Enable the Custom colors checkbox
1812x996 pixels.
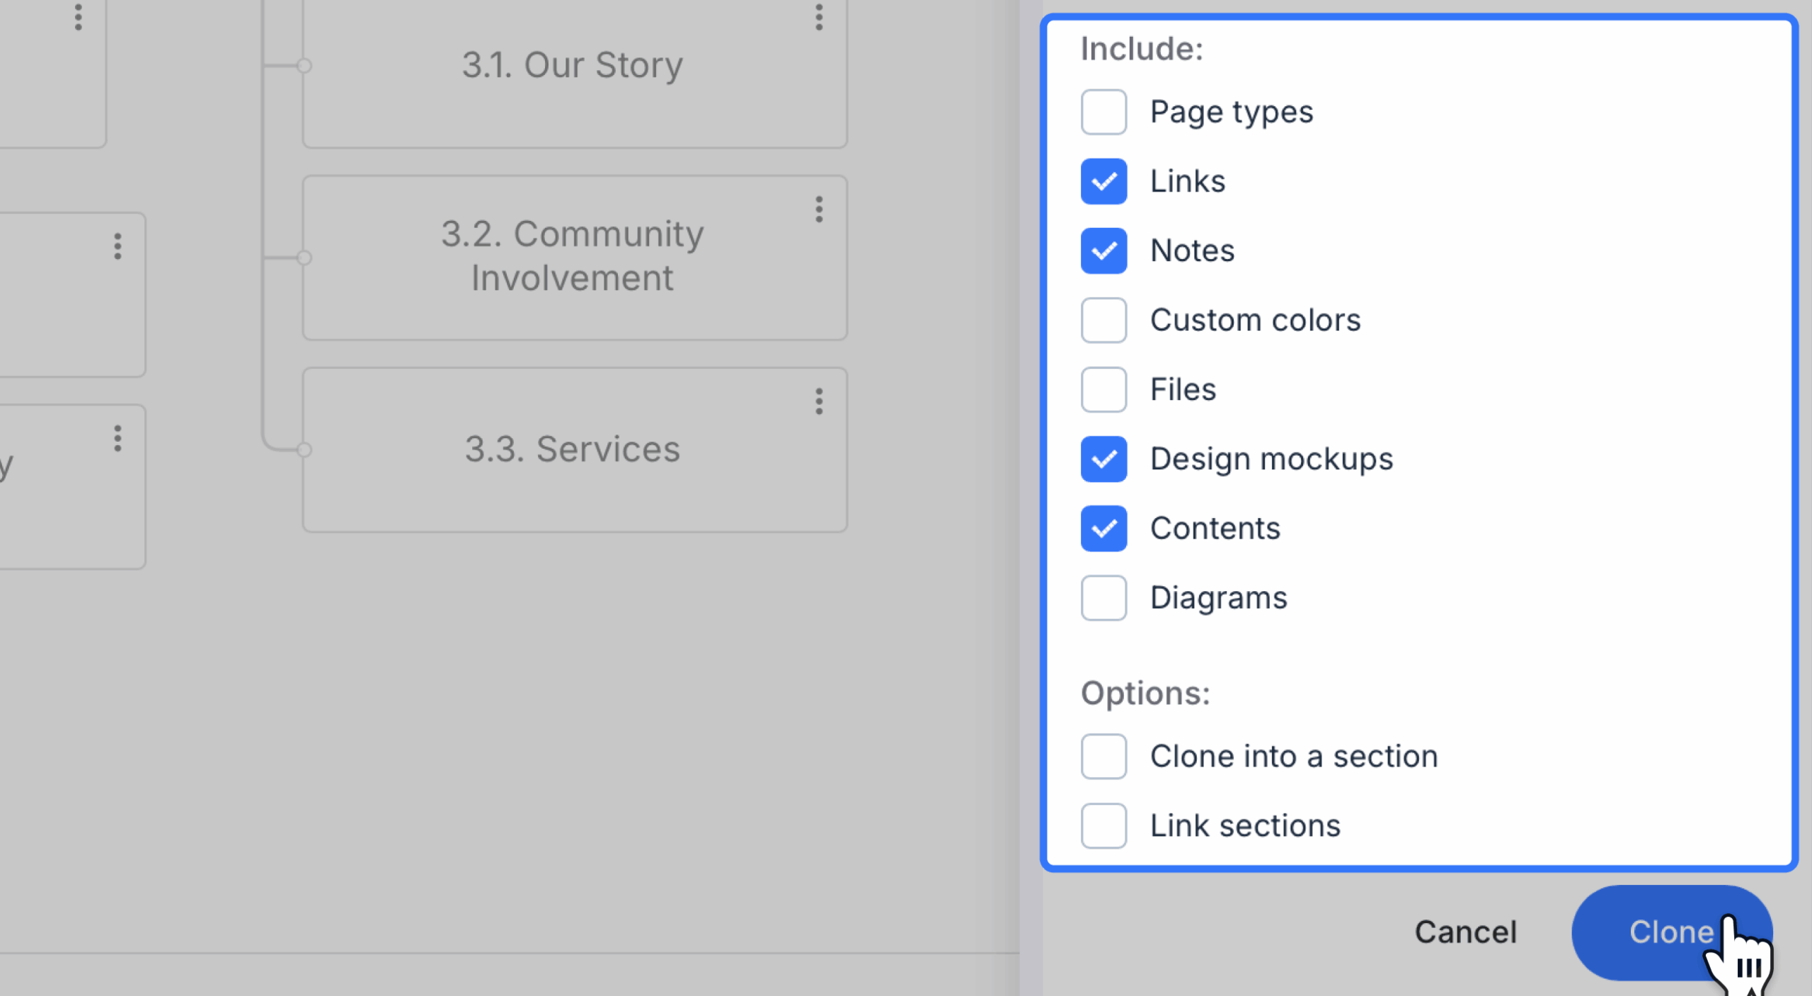tap(1103, 320)
